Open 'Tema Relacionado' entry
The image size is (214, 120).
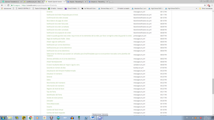point(53,104)
